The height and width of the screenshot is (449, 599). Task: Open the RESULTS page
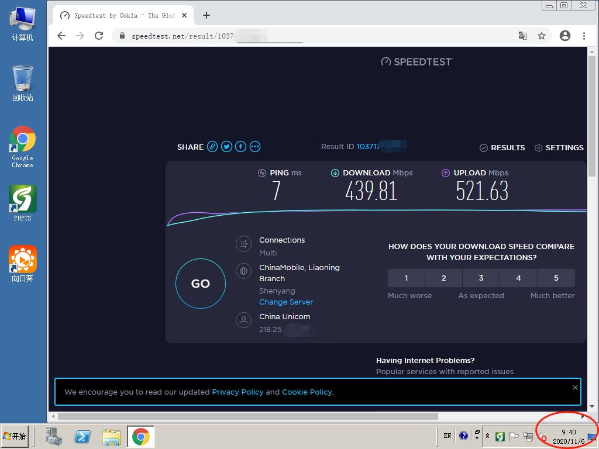[x=502, y=148]
